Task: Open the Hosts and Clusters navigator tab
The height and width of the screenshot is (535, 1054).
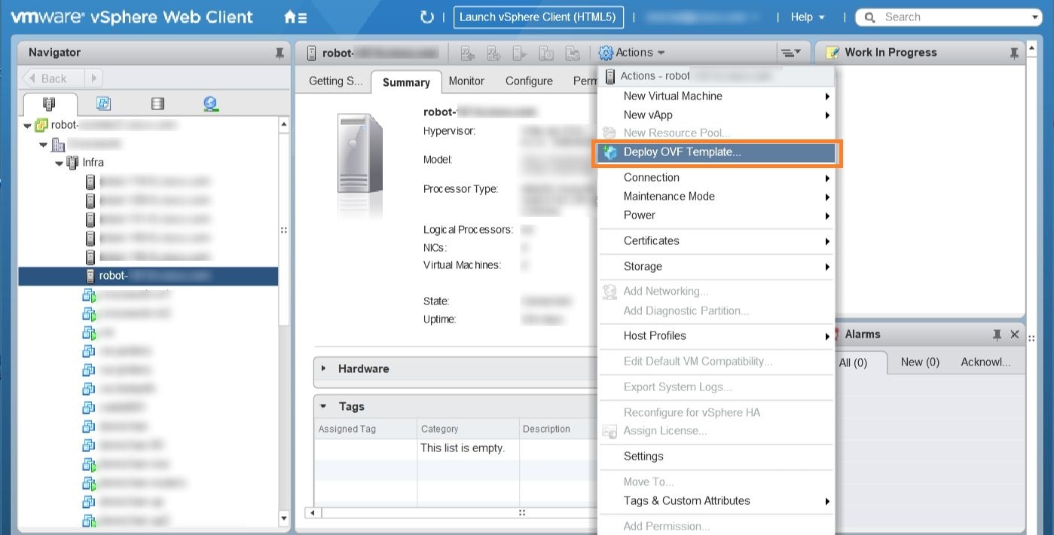Action: (50, 104)
